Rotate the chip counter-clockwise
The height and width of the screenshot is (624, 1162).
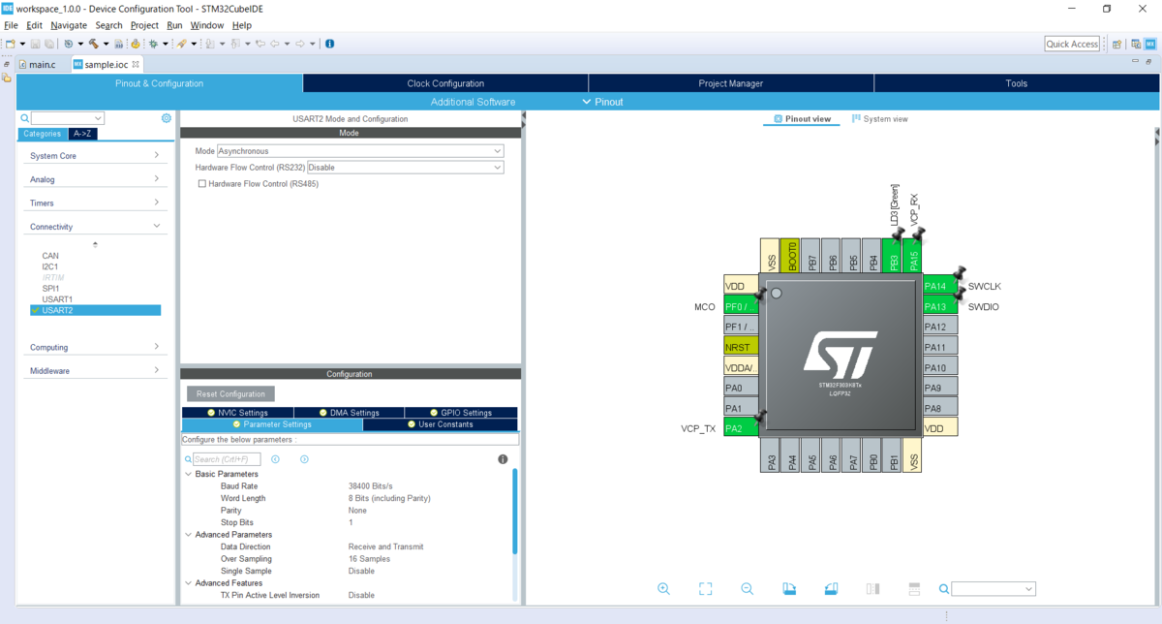point(831,589)
